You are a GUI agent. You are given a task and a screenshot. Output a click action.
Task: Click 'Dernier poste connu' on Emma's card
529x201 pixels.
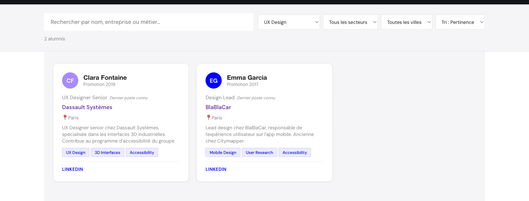click(256, 98)
